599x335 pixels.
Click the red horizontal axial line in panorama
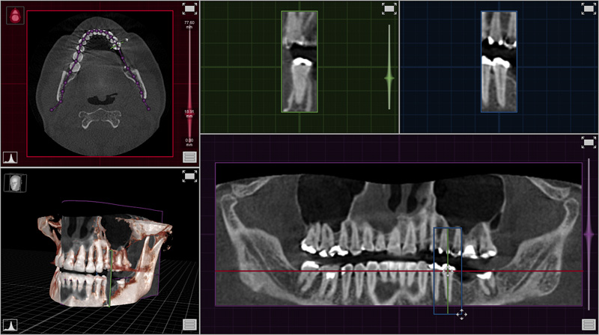point(337,271)
